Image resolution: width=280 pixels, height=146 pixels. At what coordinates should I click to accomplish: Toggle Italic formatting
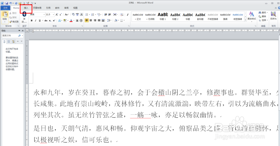pyautogui.click(x=36, y=20)
